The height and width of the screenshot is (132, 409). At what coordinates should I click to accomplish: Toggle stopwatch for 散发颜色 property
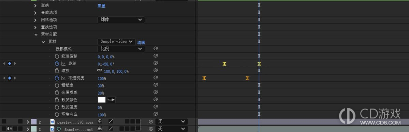pos(57,100)
